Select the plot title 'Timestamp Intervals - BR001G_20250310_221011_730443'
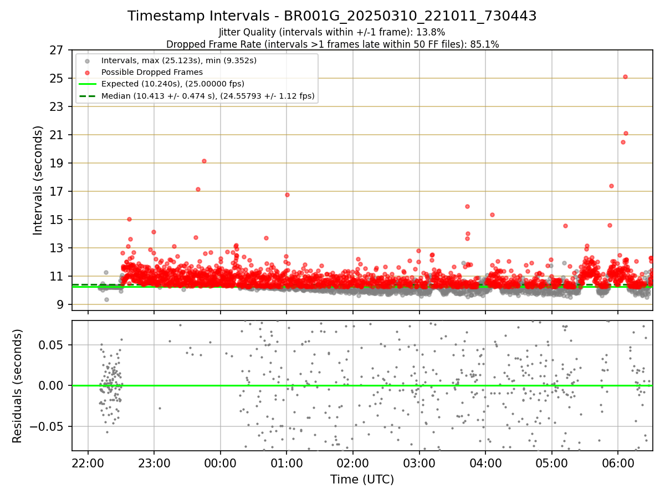 (x=332, y=16)
